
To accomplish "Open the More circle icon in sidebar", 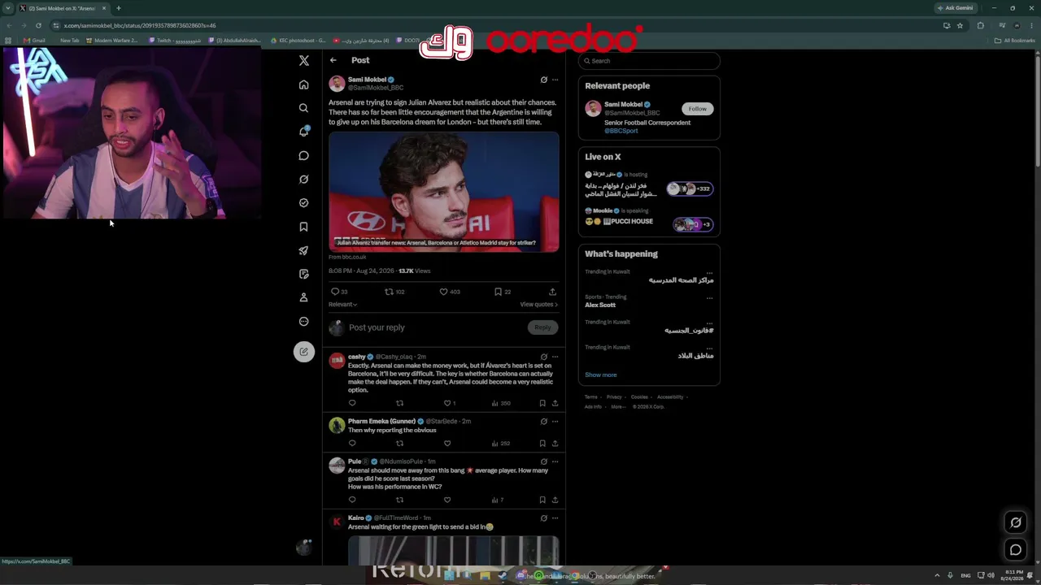I will tap(303, 321).
